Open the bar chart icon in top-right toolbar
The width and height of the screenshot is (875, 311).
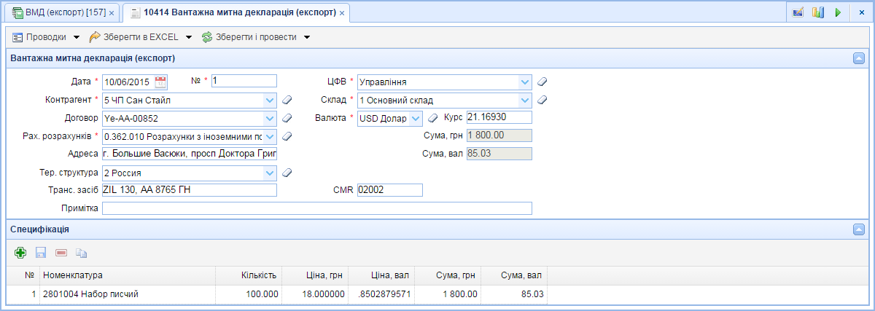(818, 12)
